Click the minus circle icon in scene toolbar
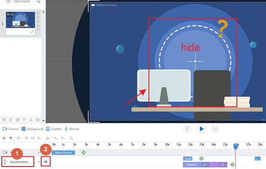Screen dimensions: 266x169 click(38, 120)
